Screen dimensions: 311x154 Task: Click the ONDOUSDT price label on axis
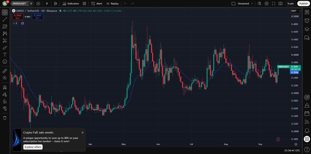(x=284, y=67)
